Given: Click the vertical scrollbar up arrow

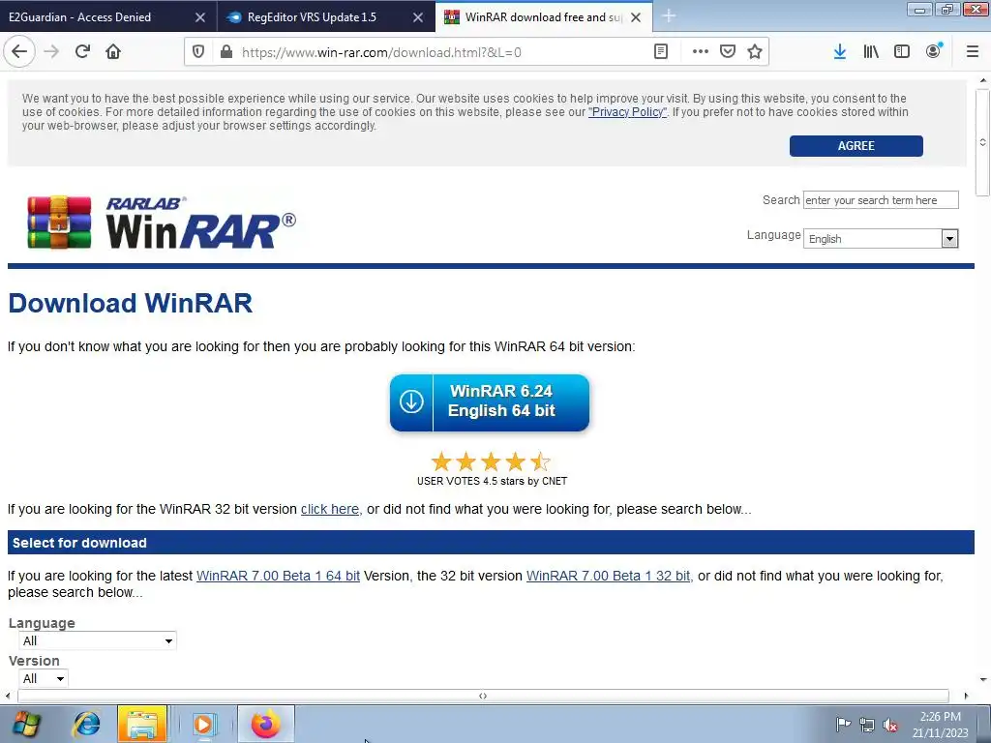Looking at the screenshot, I should tap(983, 80).
